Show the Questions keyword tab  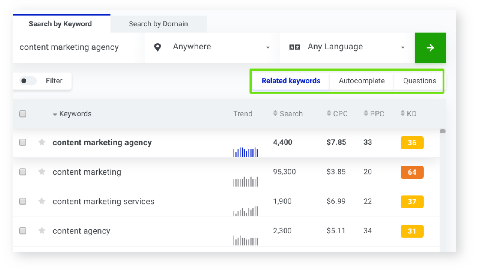(419, 81)
